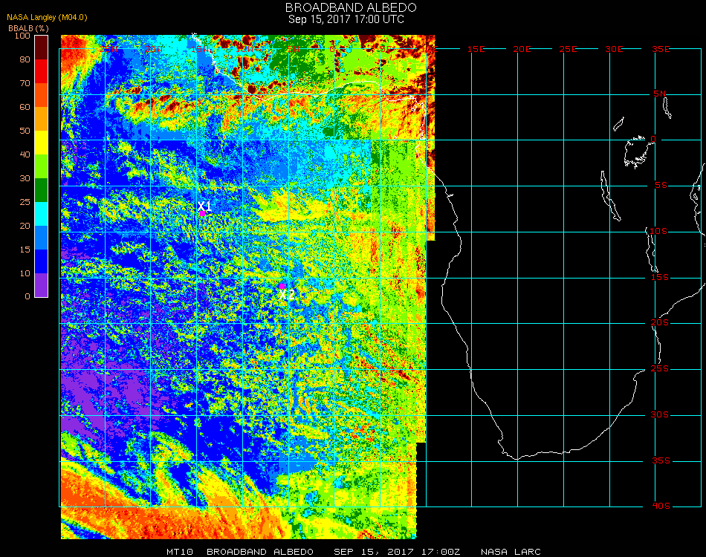Click the 'Sep 15, 2017 17:00 UTC' date text

(x=346, y=19)
